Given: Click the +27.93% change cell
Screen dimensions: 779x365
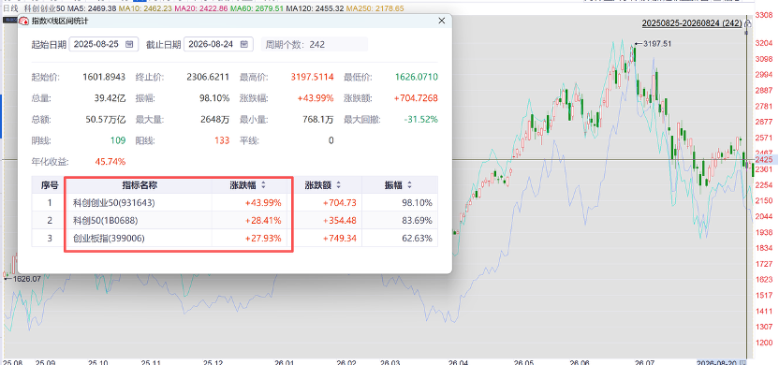Looking at the screenshot, I should tap(263, 239).
